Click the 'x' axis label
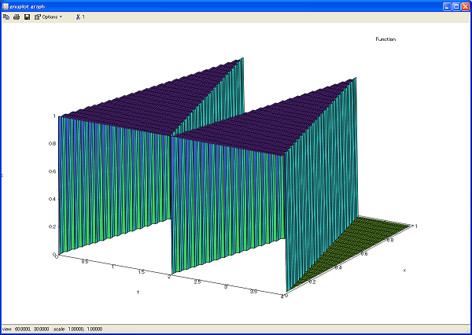Viewport: 472px width, 335px height. tap(404, 271)
